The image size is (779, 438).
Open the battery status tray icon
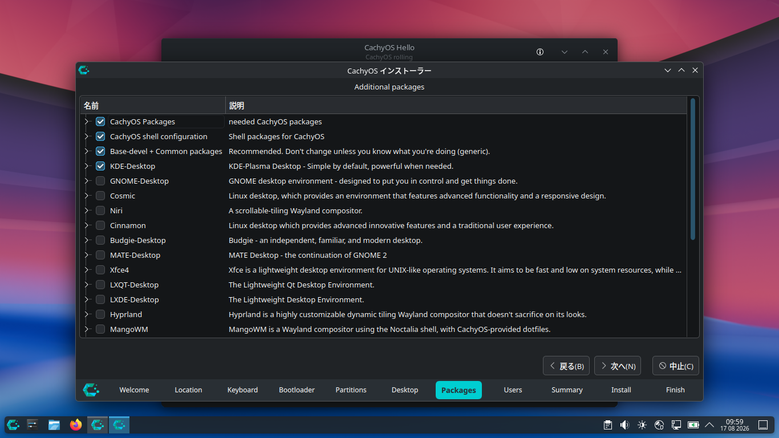point(693,425)
